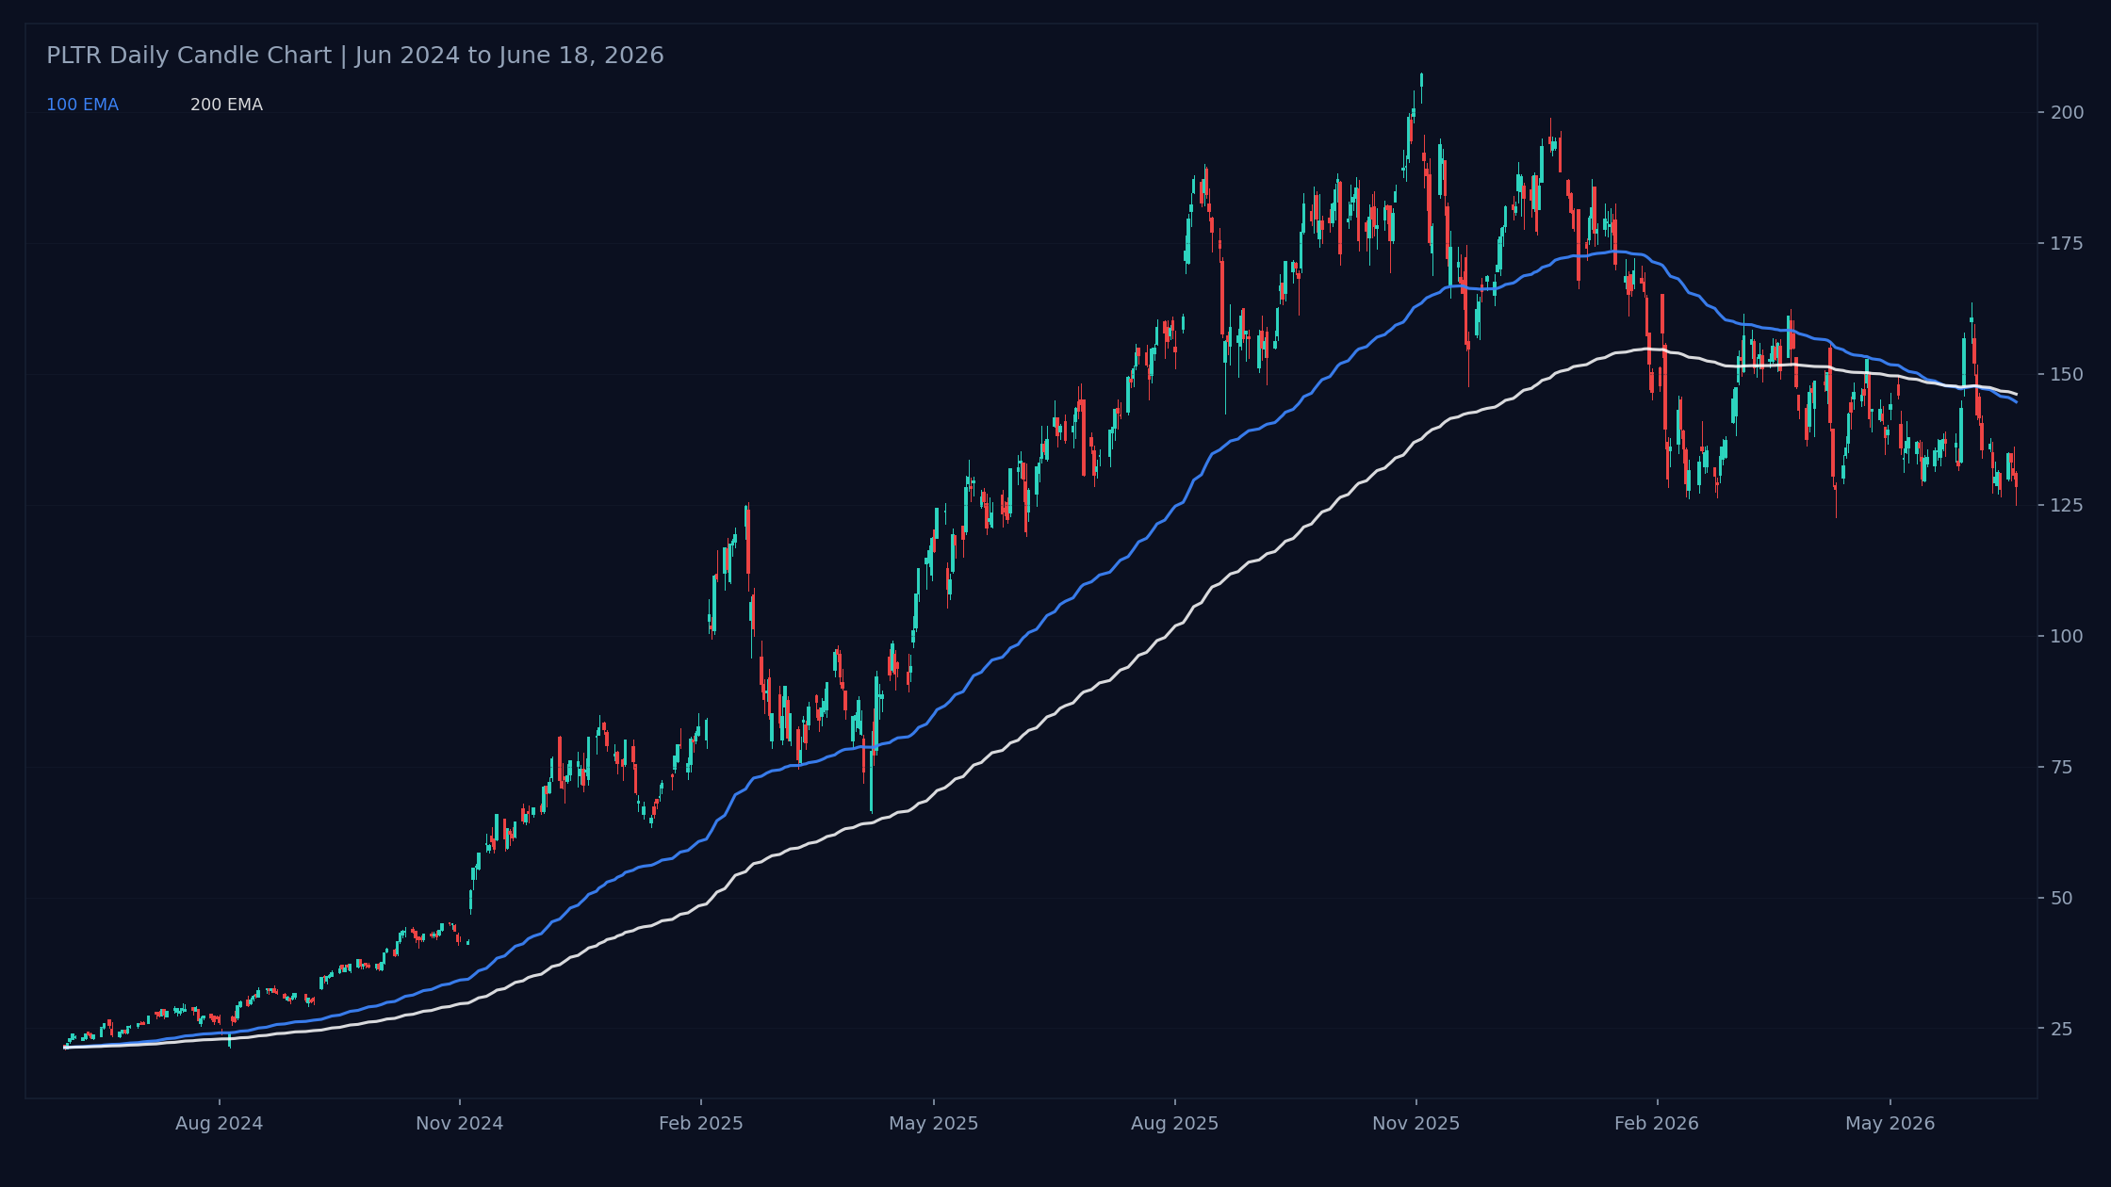Click the Feb 2025 date axis label
Screen dimensions: 2111x1187
[701, 1124]
